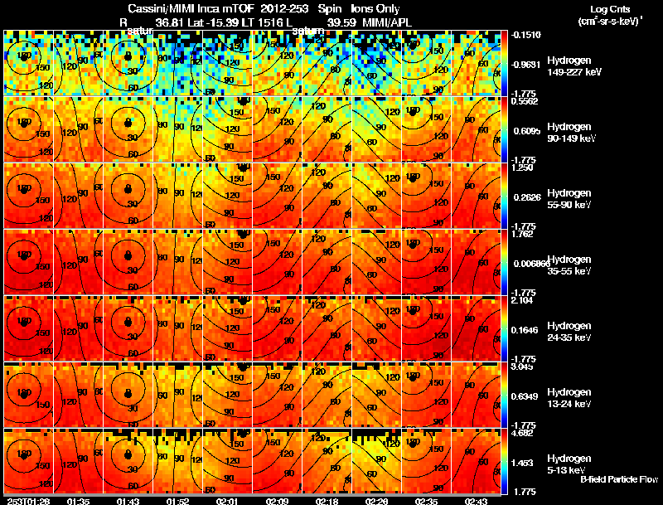663x505 pixels.
Task: Click the 02:18 time axis label
Action: coord(327,502)
